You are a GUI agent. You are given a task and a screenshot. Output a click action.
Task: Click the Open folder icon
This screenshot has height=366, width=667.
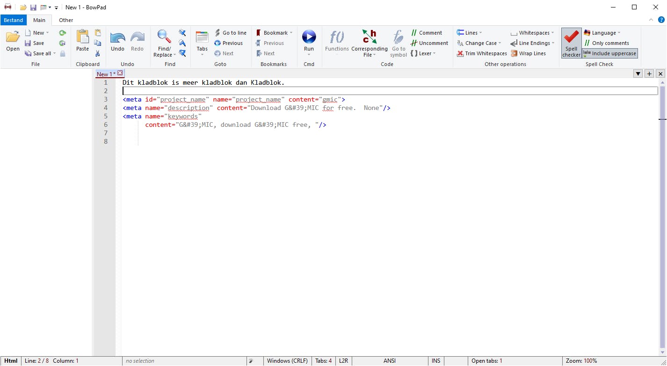13,37
